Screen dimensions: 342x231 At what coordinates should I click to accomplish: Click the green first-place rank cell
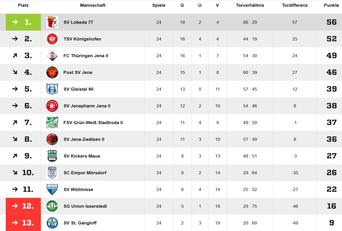(x=23, y=22)
